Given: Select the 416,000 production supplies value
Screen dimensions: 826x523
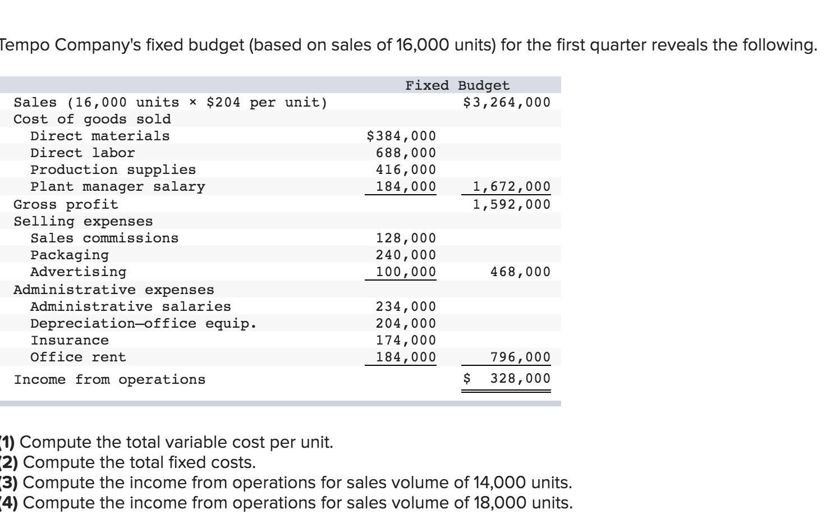Looking at the screenshot, I should tap(406, 169).
